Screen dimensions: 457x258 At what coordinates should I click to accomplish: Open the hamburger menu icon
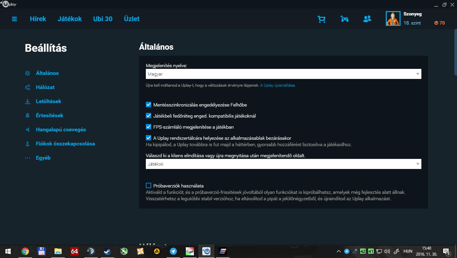[x=14, y=19]
